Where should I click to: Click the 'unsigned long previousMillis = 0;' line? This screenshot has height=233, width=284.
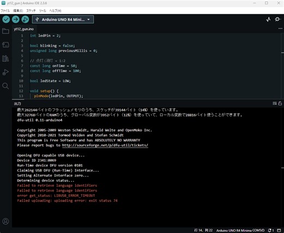(x=63, y=51)
